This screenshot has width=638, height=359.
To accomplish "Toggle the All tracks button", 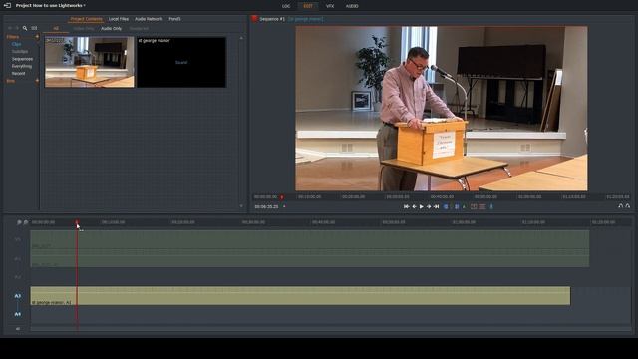I will [18, 328].
